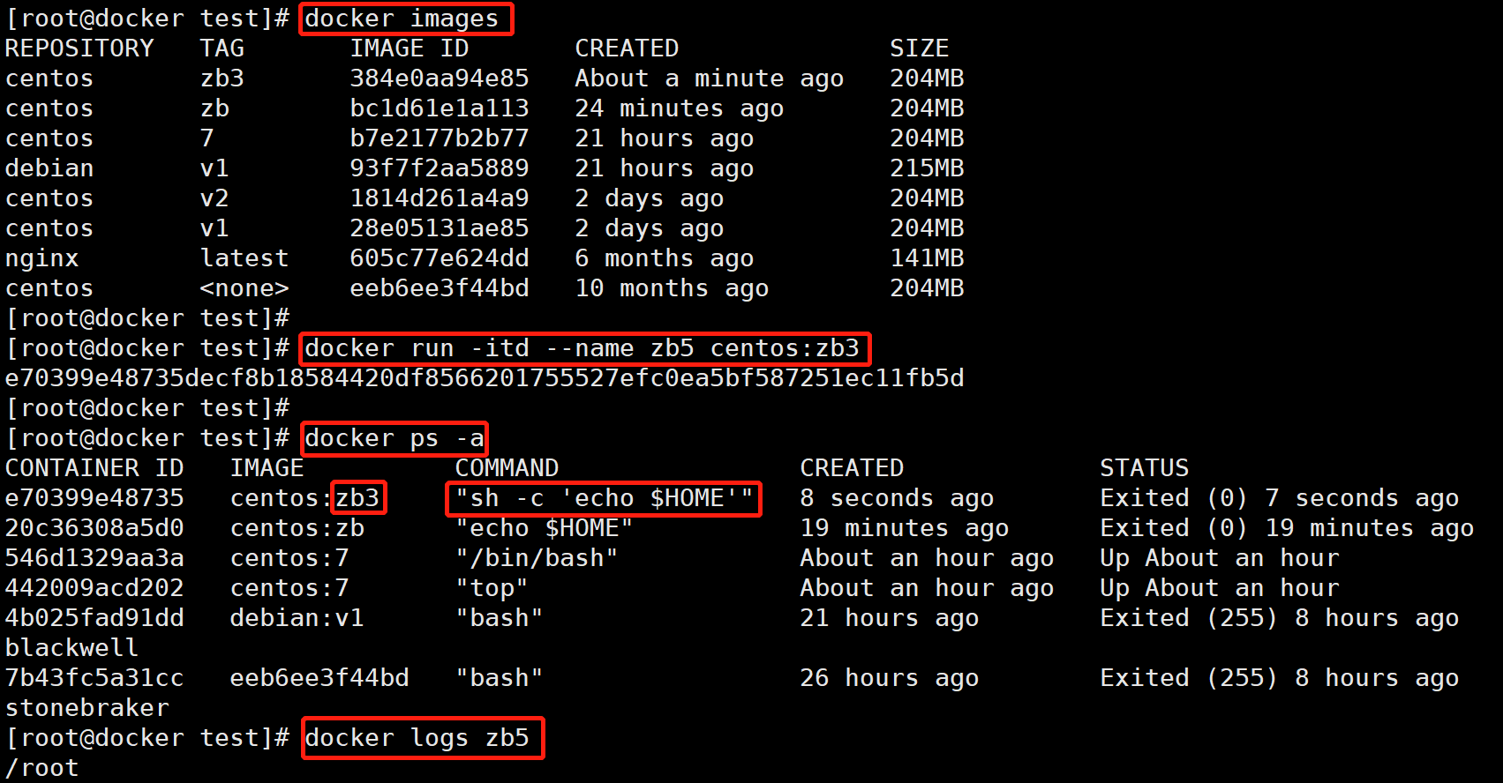Click the 'docker images' command text
This screenshot has width=1503, height=783.
402,19
